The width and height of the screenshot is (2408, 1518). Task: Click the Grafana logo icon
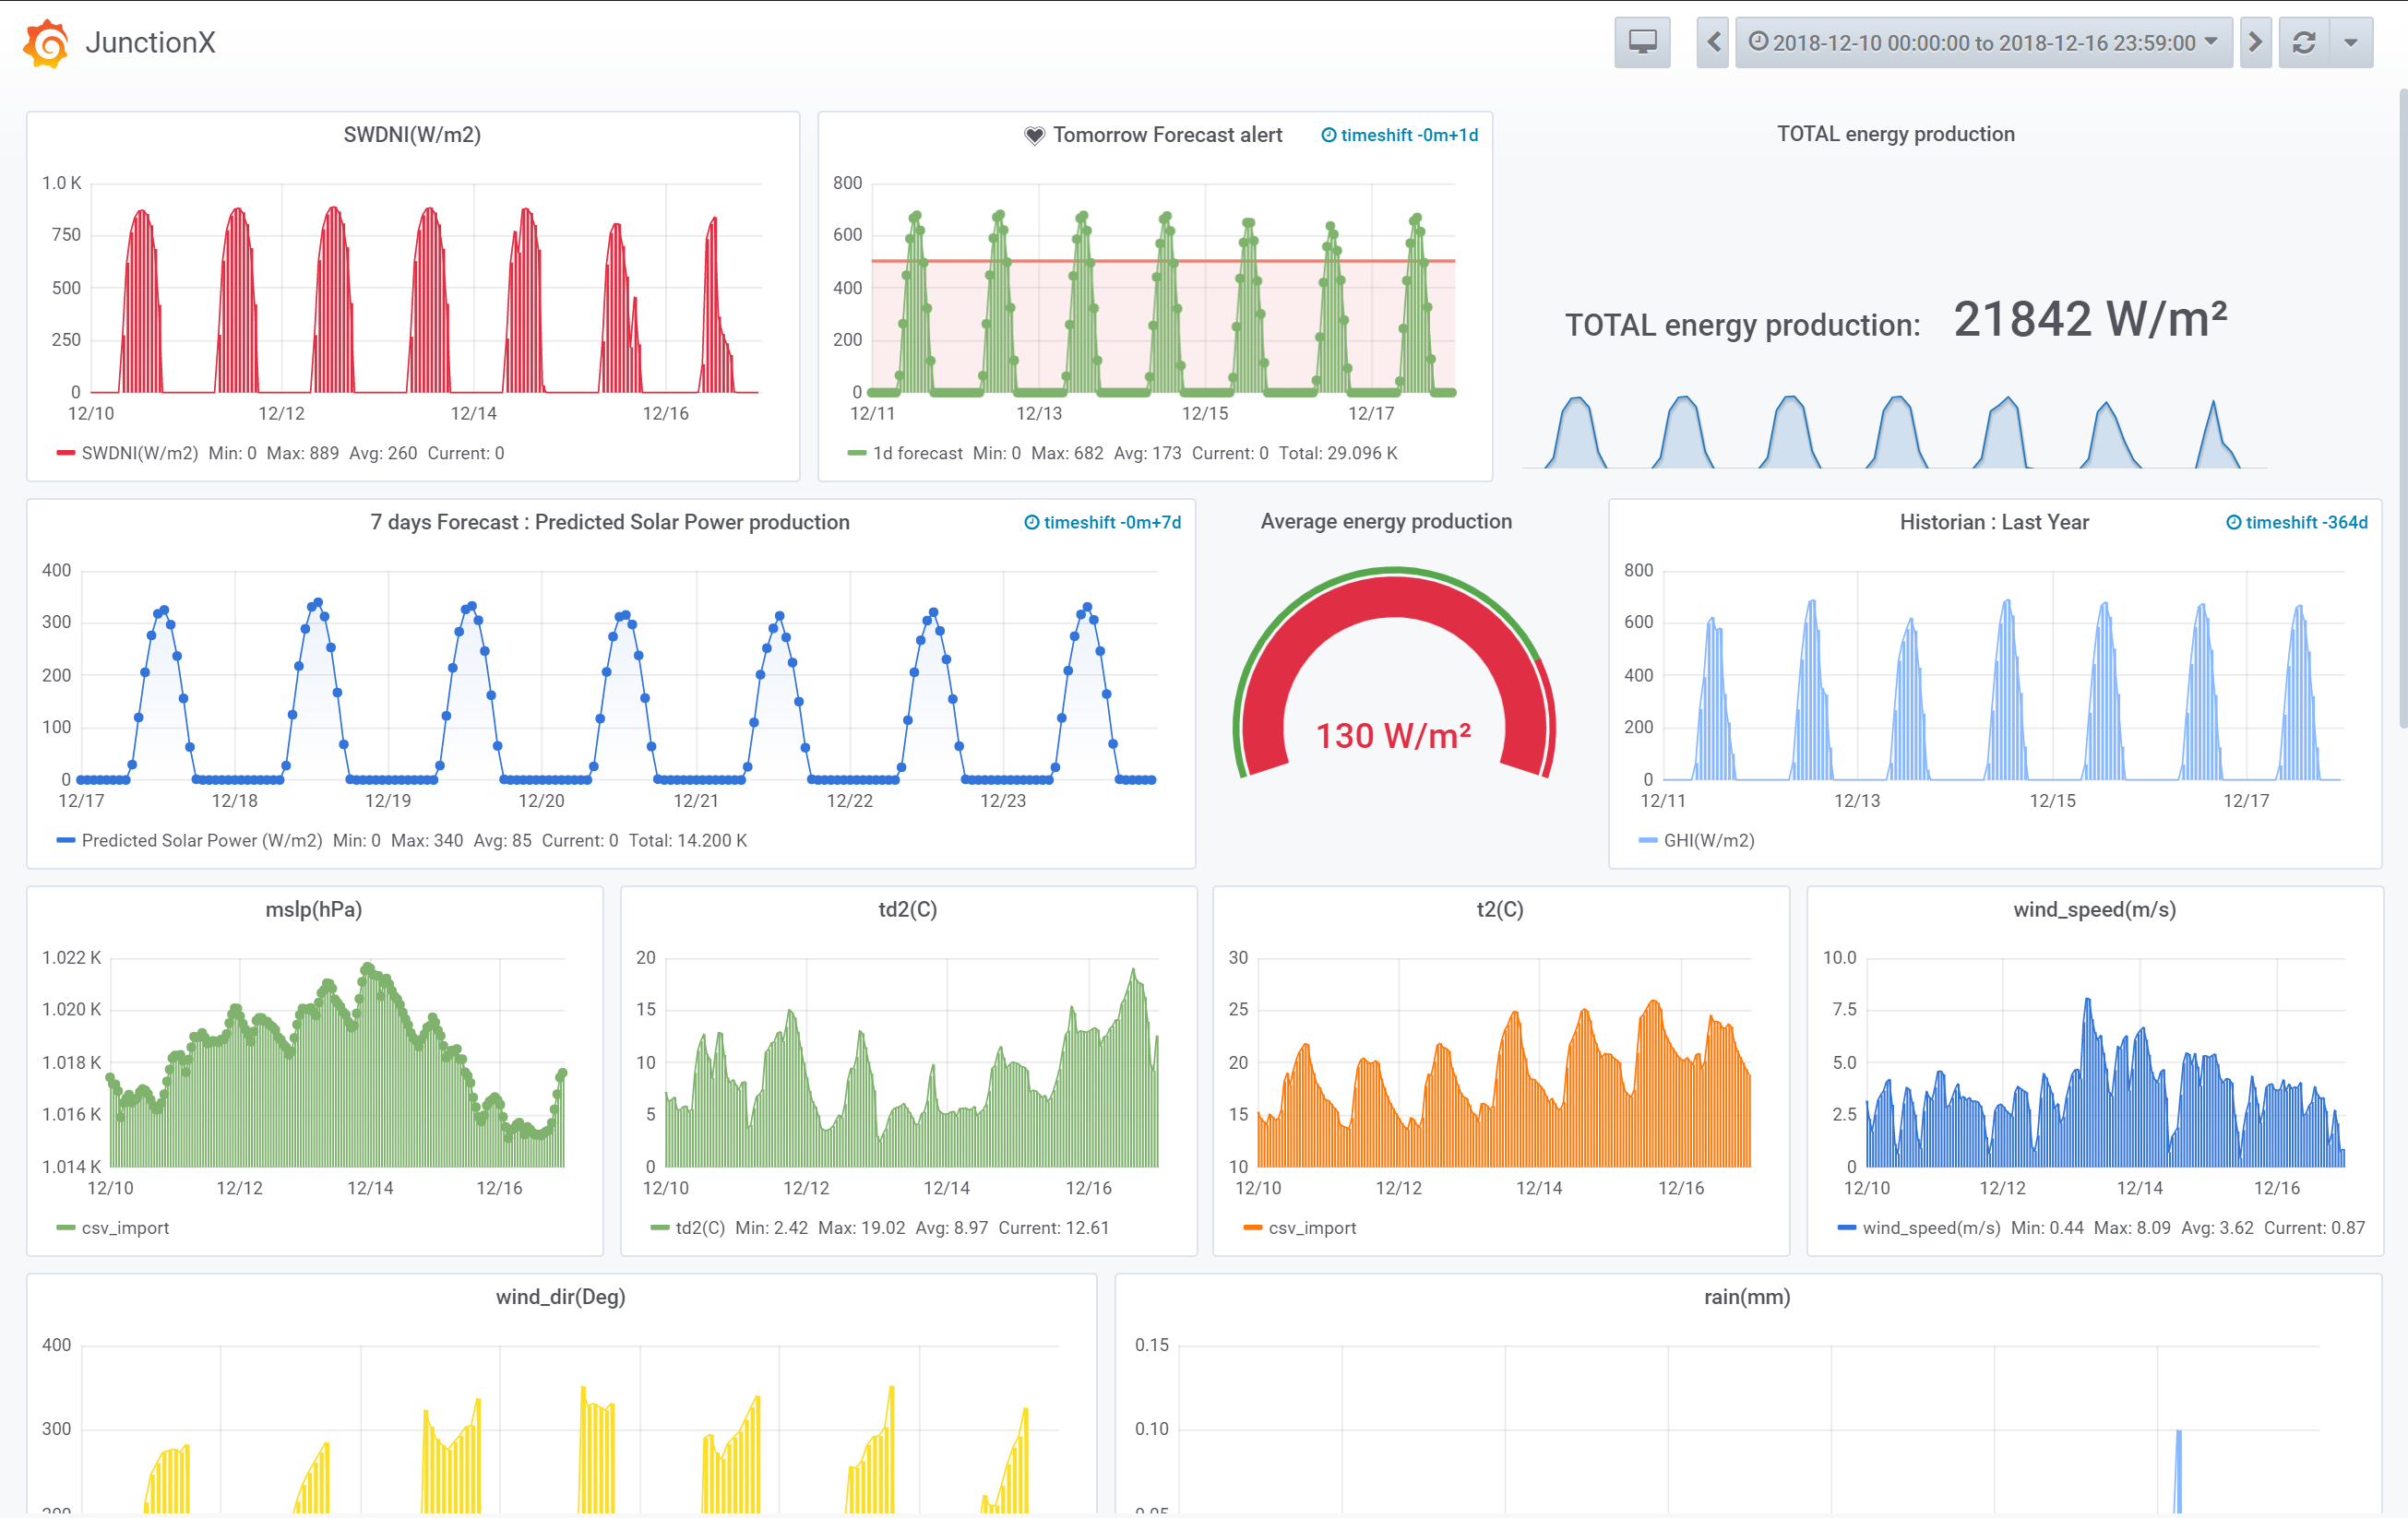coord(46,43)
